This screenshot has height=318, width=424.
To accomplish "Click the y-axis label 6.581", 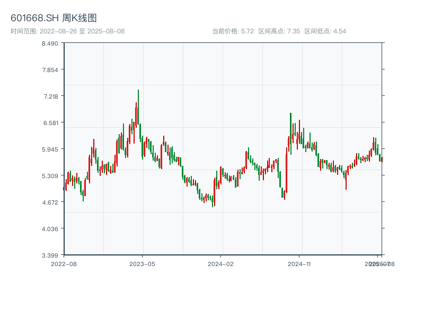I will [51, 123].
